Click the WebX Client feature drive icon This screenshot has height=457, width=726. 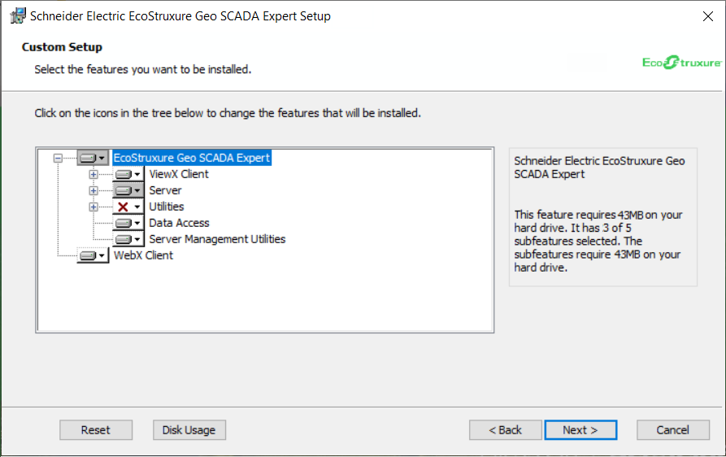pyautogui.click(x=92, y=255)
